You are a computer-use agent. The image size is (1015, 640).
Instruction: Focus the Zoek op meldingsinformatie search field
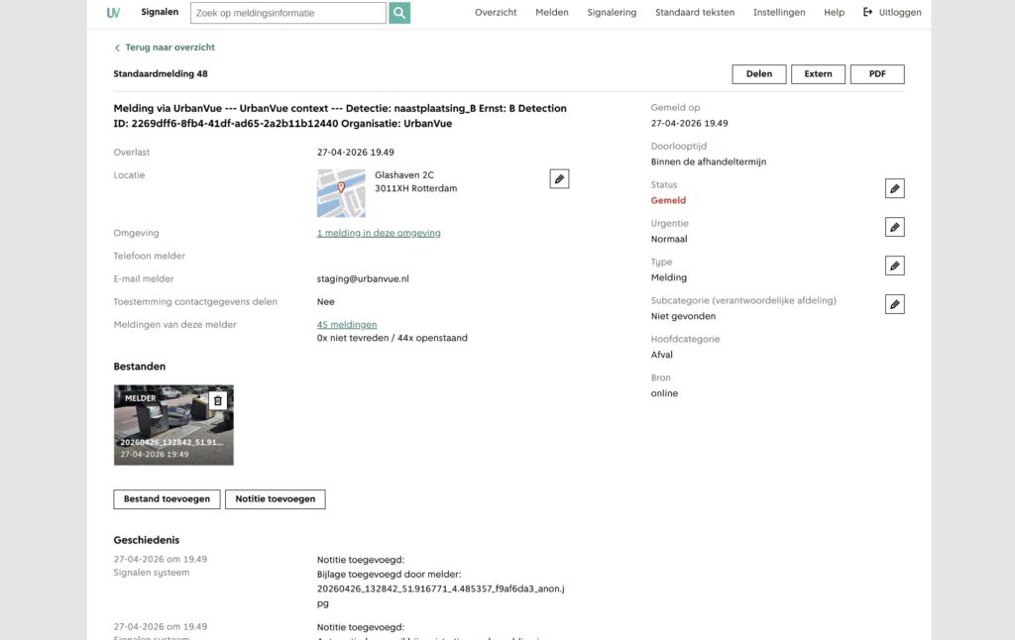[288, 13]
